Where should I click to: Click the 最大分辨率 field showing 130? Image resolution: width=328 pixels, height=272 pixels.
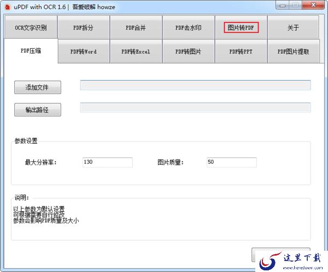[x=108, y=162]
